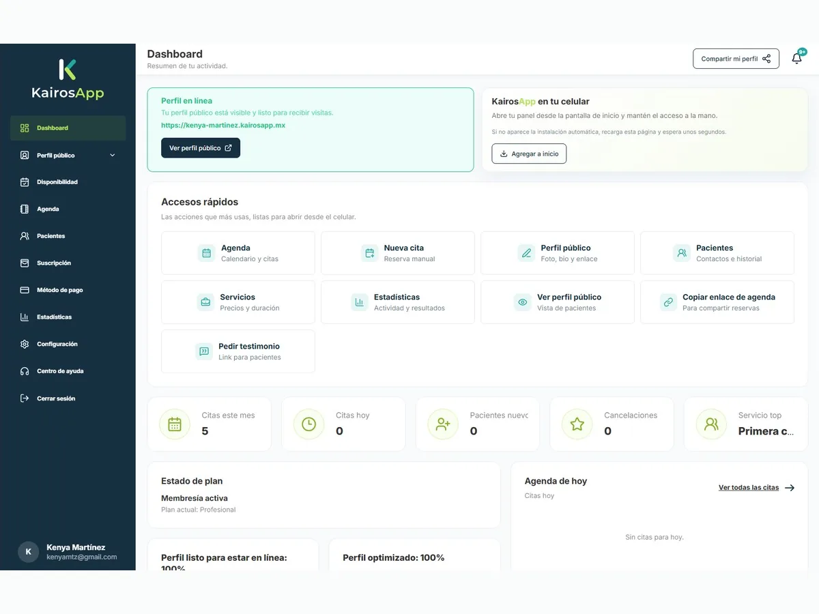Image resolution: width=819 pixels, height=614 pixels.
Task: Click the Dashboard grid icon in sidebar
Action: [x=25, y=128]
